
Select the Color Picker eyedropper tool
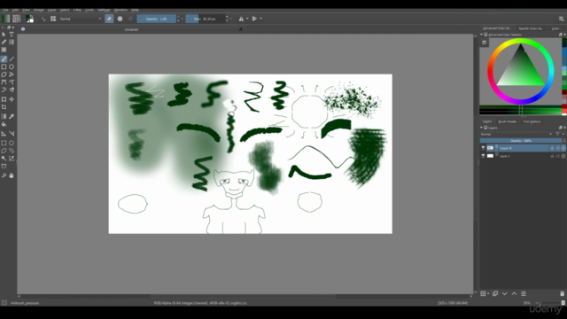coord(12,116)
